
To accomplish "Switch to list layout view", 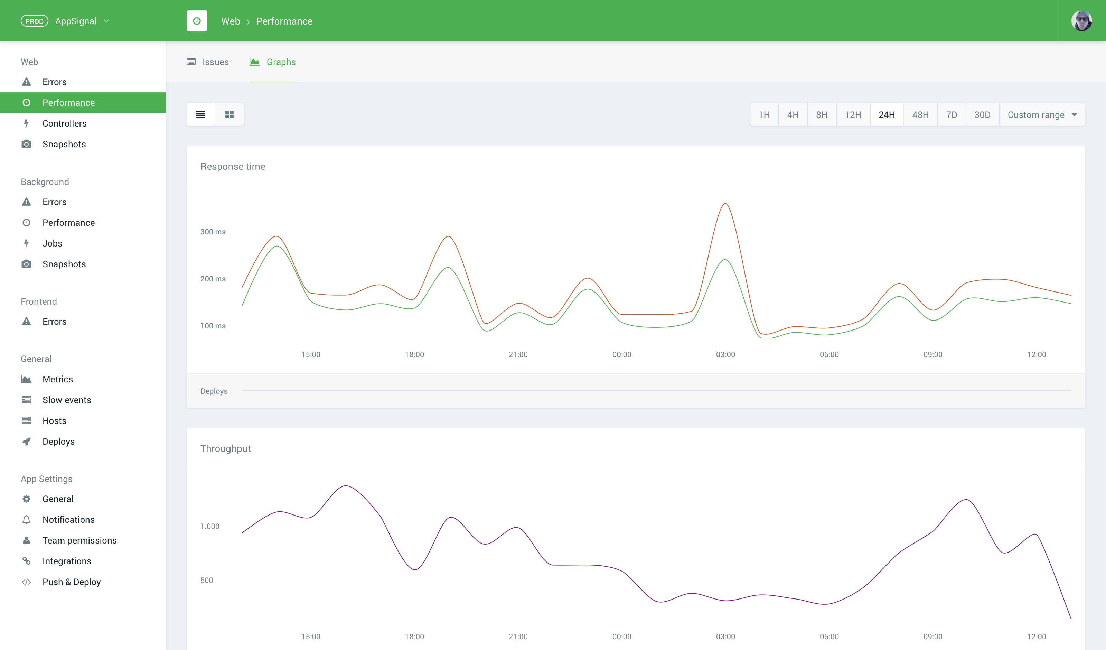I will pyautogui.click(x=200, y=115).
